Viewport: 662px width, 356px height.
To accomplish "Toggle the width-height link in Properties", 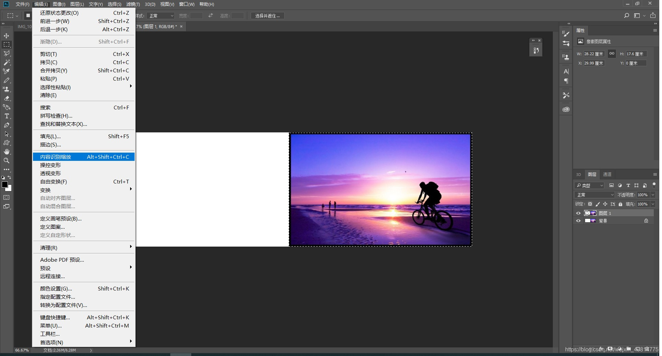I will pyautogui.click(x=612, y=54).
